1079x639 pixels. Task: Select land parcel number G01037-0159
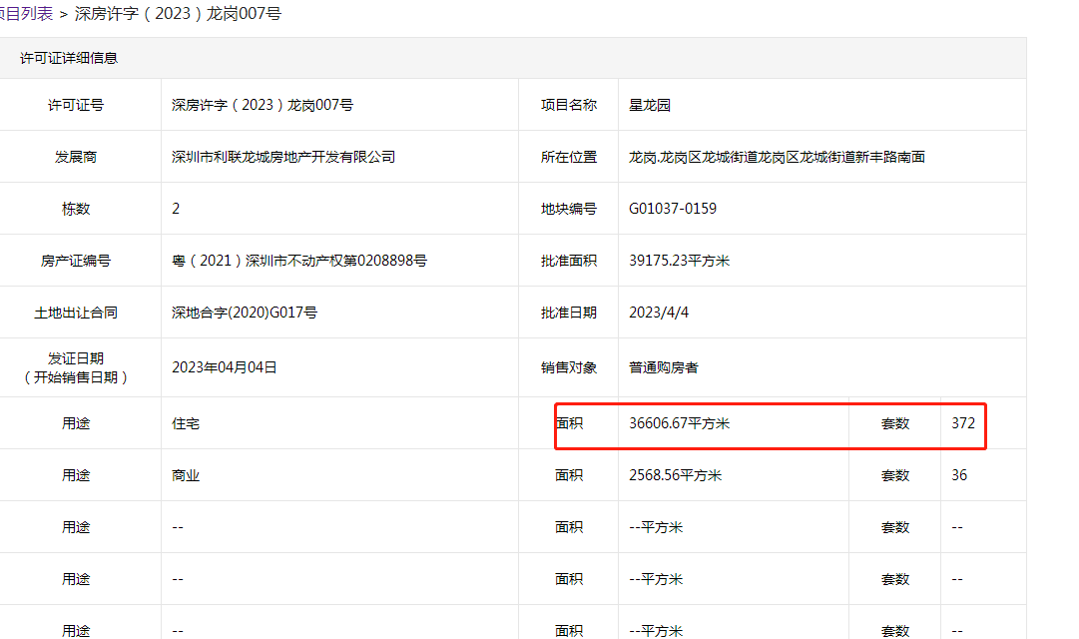click(672, 209)
